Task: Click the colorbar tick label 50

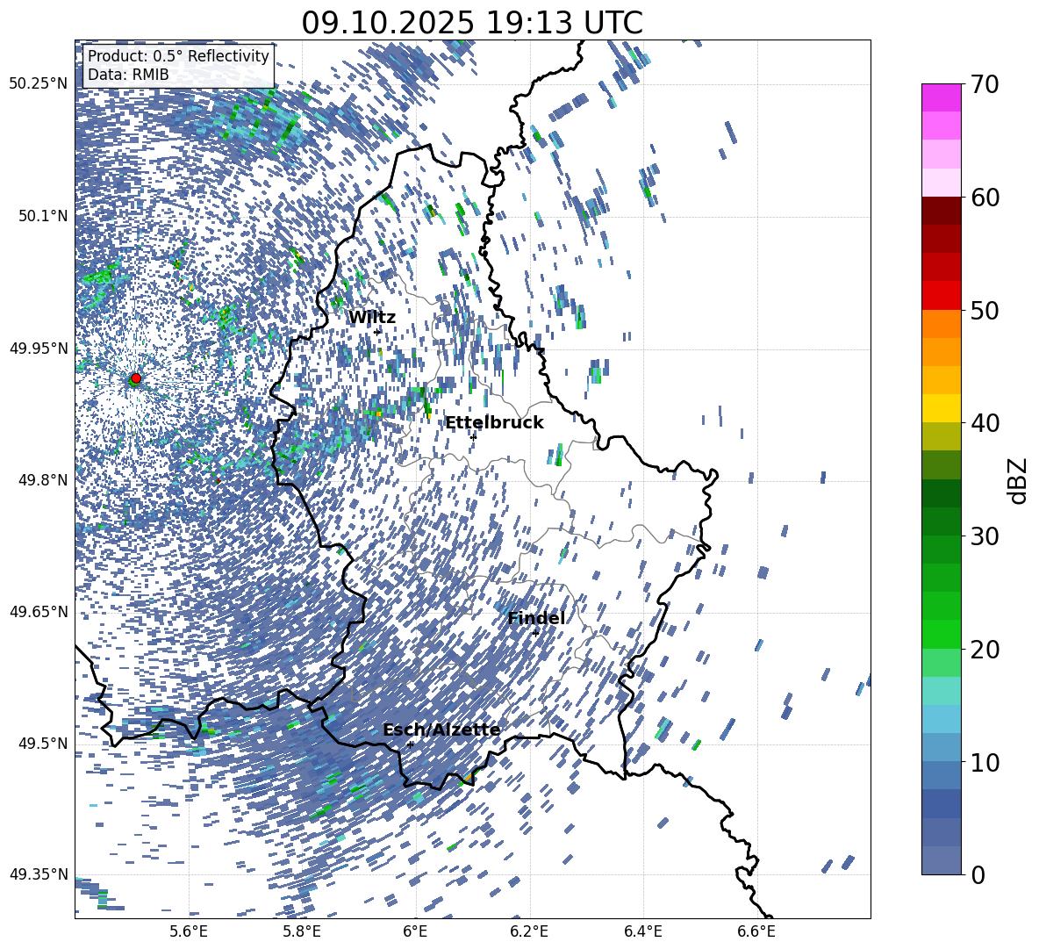Action: click(x=984, y=310)
